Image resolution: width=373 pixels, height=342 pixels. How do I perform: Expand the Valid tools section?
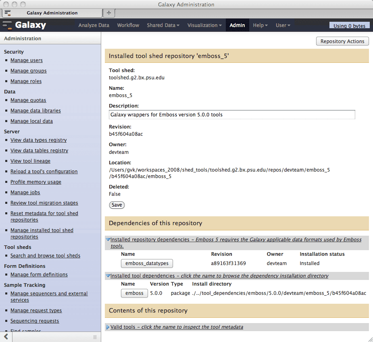[x=108, y=327]
